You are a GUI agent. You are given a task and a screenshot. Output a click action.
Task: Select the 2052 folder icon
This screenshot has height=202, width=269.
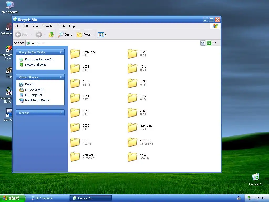132,113
